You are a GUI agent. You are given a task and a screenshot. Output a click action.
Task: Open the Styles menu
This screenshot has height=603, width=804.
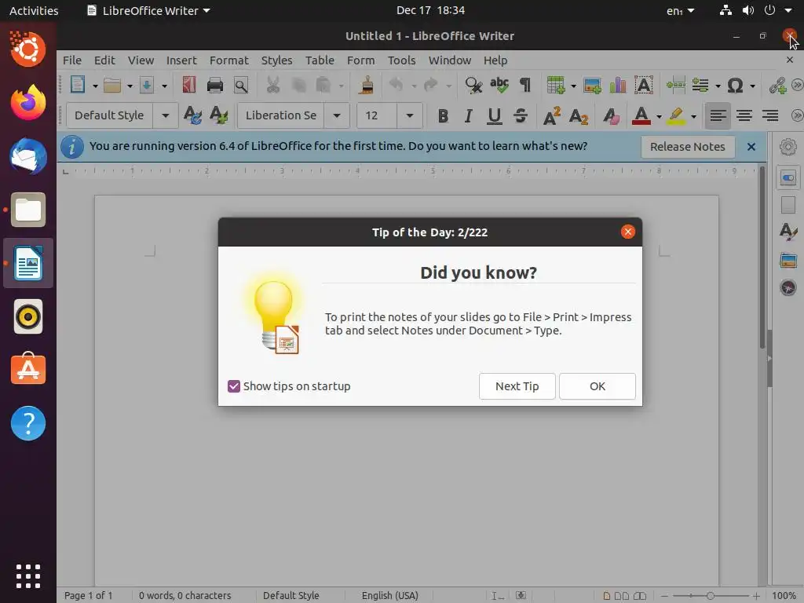click(x=276, y=60)
